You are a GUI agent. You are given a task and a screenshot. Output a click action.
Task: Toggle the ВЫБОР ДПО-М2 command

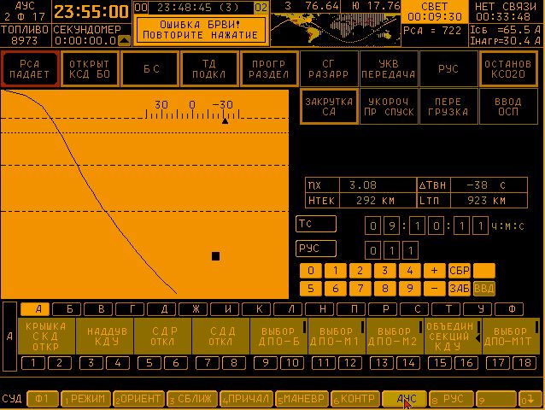(x=395, y=336)
